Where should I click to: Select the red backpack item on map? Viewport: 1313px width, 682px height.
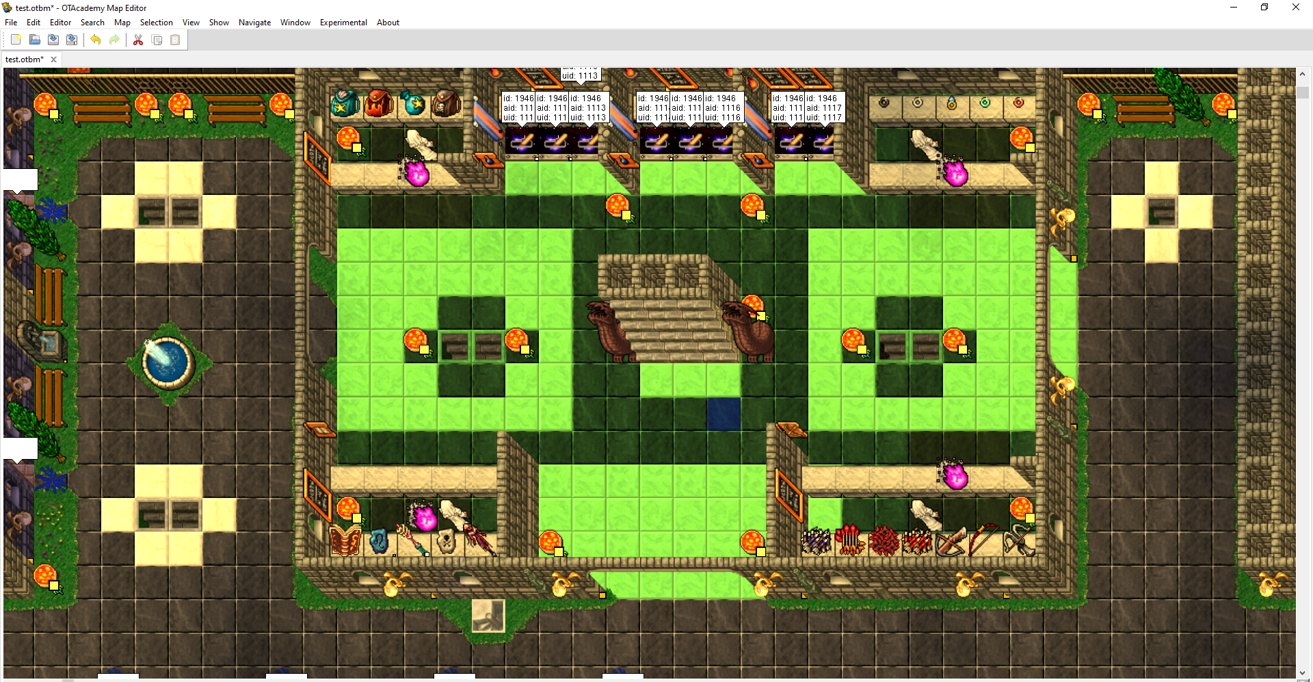(380, 104)
